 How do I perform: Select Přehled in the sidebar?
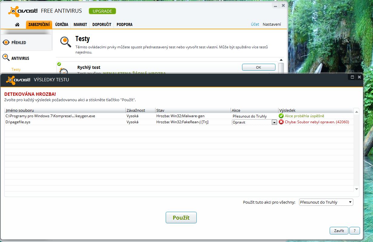(x=26, y=43)
